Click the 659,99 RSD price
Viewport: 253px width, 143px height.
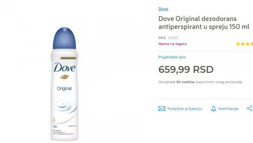point(186,69)
